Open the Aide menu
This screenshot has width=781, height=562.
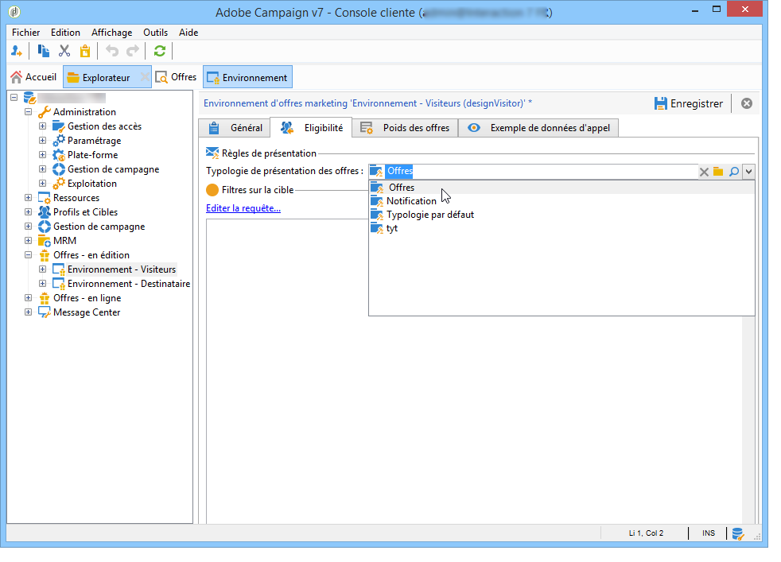tap(188, 33)
